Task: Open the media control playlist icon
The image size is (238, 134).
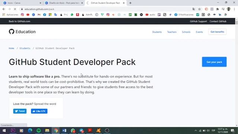Action: 223,9
